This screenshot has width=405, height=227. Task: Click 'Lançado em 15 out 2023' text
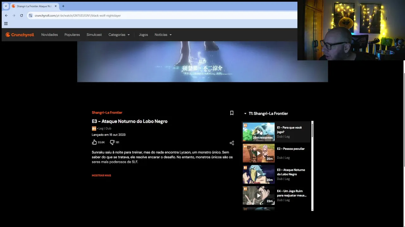pos(109,135)
